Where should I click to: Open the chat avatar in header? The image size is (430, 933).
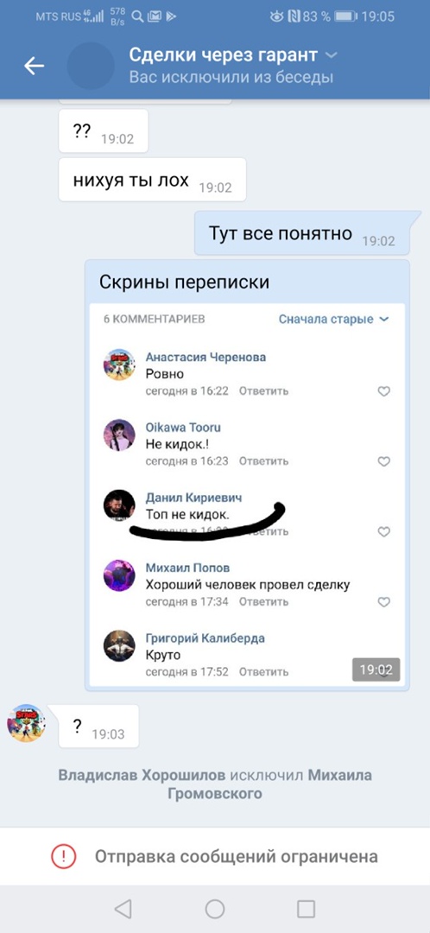point(91,66)
